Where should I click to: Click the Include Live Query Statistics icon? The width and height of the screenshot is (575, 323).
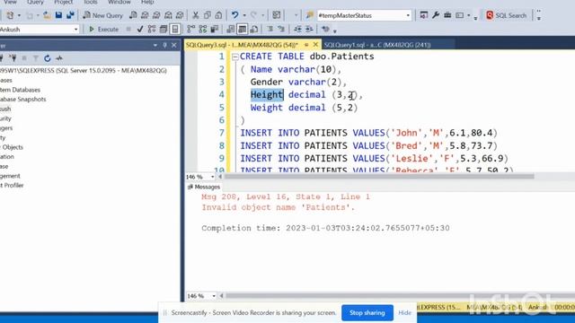(x=203, y=29)
